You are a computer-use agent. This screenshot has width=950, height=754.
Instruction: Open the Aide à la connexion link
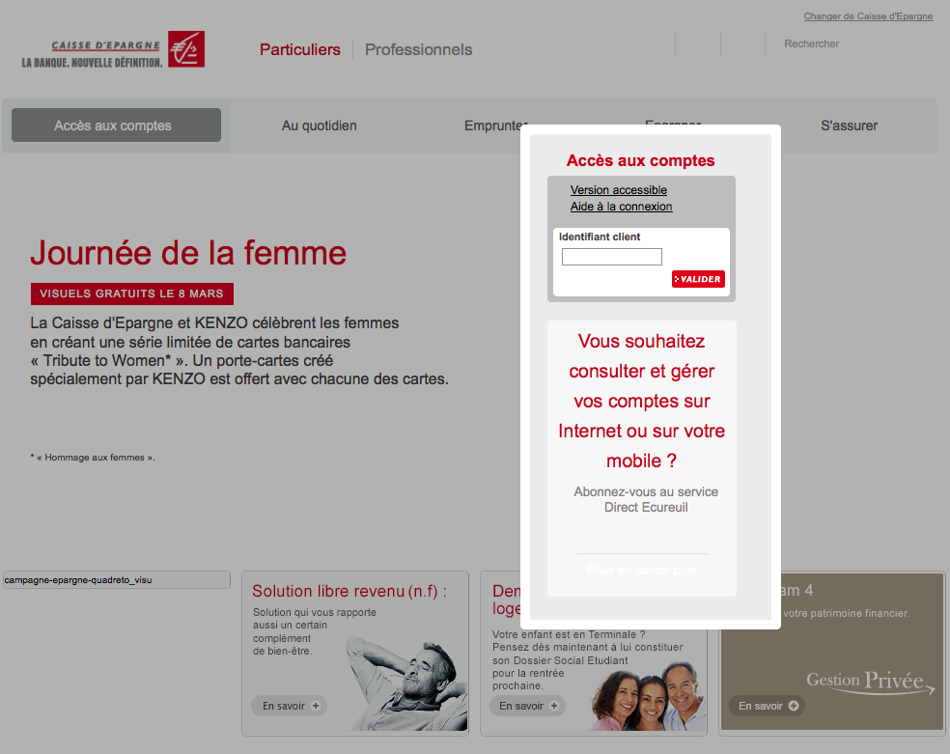pos(621,207)
